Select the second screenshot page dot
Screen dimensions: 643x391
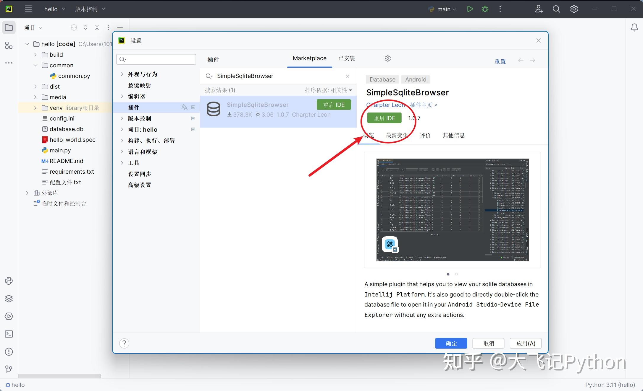pos(457,274)
